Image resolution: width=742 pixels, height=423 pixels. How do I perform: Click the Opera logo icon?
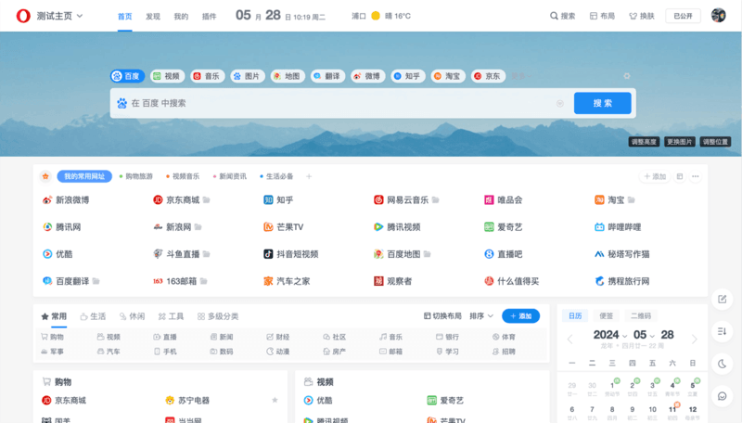click(22, 16)
